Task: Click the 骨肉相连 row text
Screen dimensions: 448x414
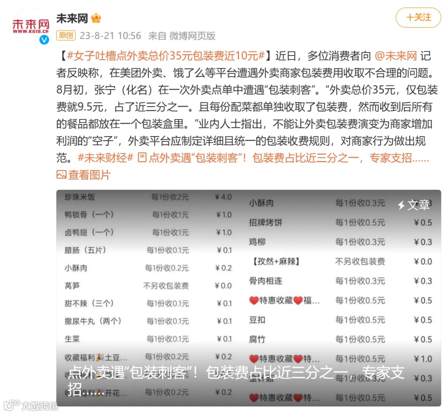Action: click(265, 281)
